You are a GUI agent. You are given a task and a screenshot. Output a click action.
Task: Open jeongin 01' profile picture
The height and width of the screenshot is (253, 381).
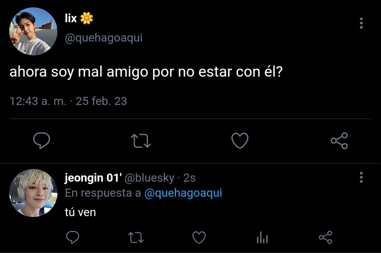pyautogui.click(x=33, y=193)
